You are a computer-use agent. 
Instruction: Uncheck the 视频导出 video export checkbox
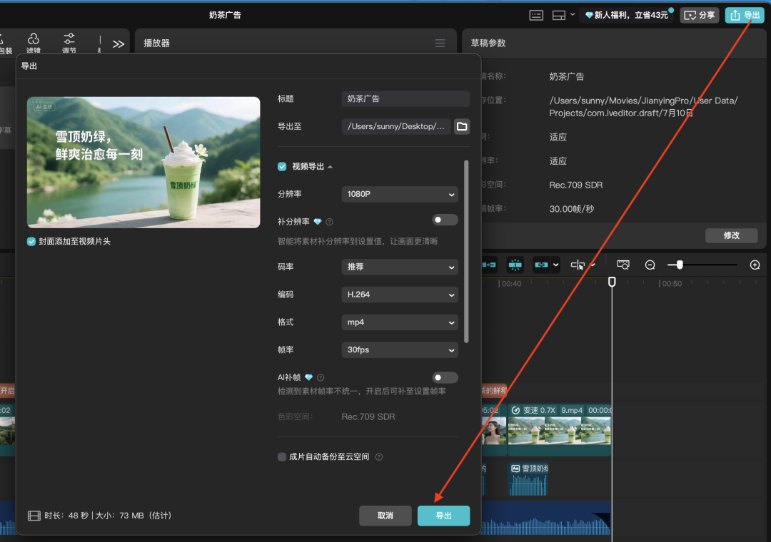click(x=283, y=166)
